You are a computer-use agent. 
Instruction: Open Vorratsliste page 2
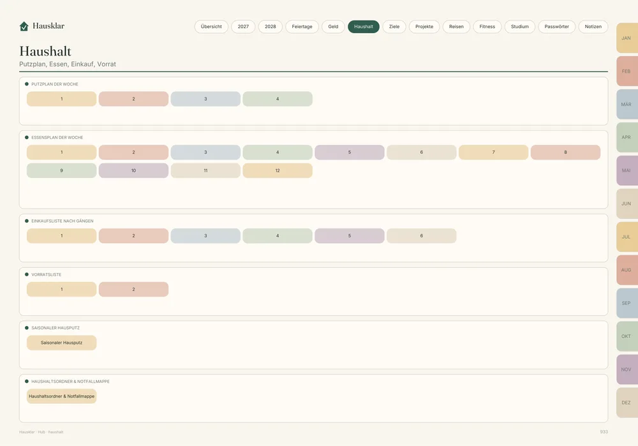pyautogui.click(x=133, y=289)
